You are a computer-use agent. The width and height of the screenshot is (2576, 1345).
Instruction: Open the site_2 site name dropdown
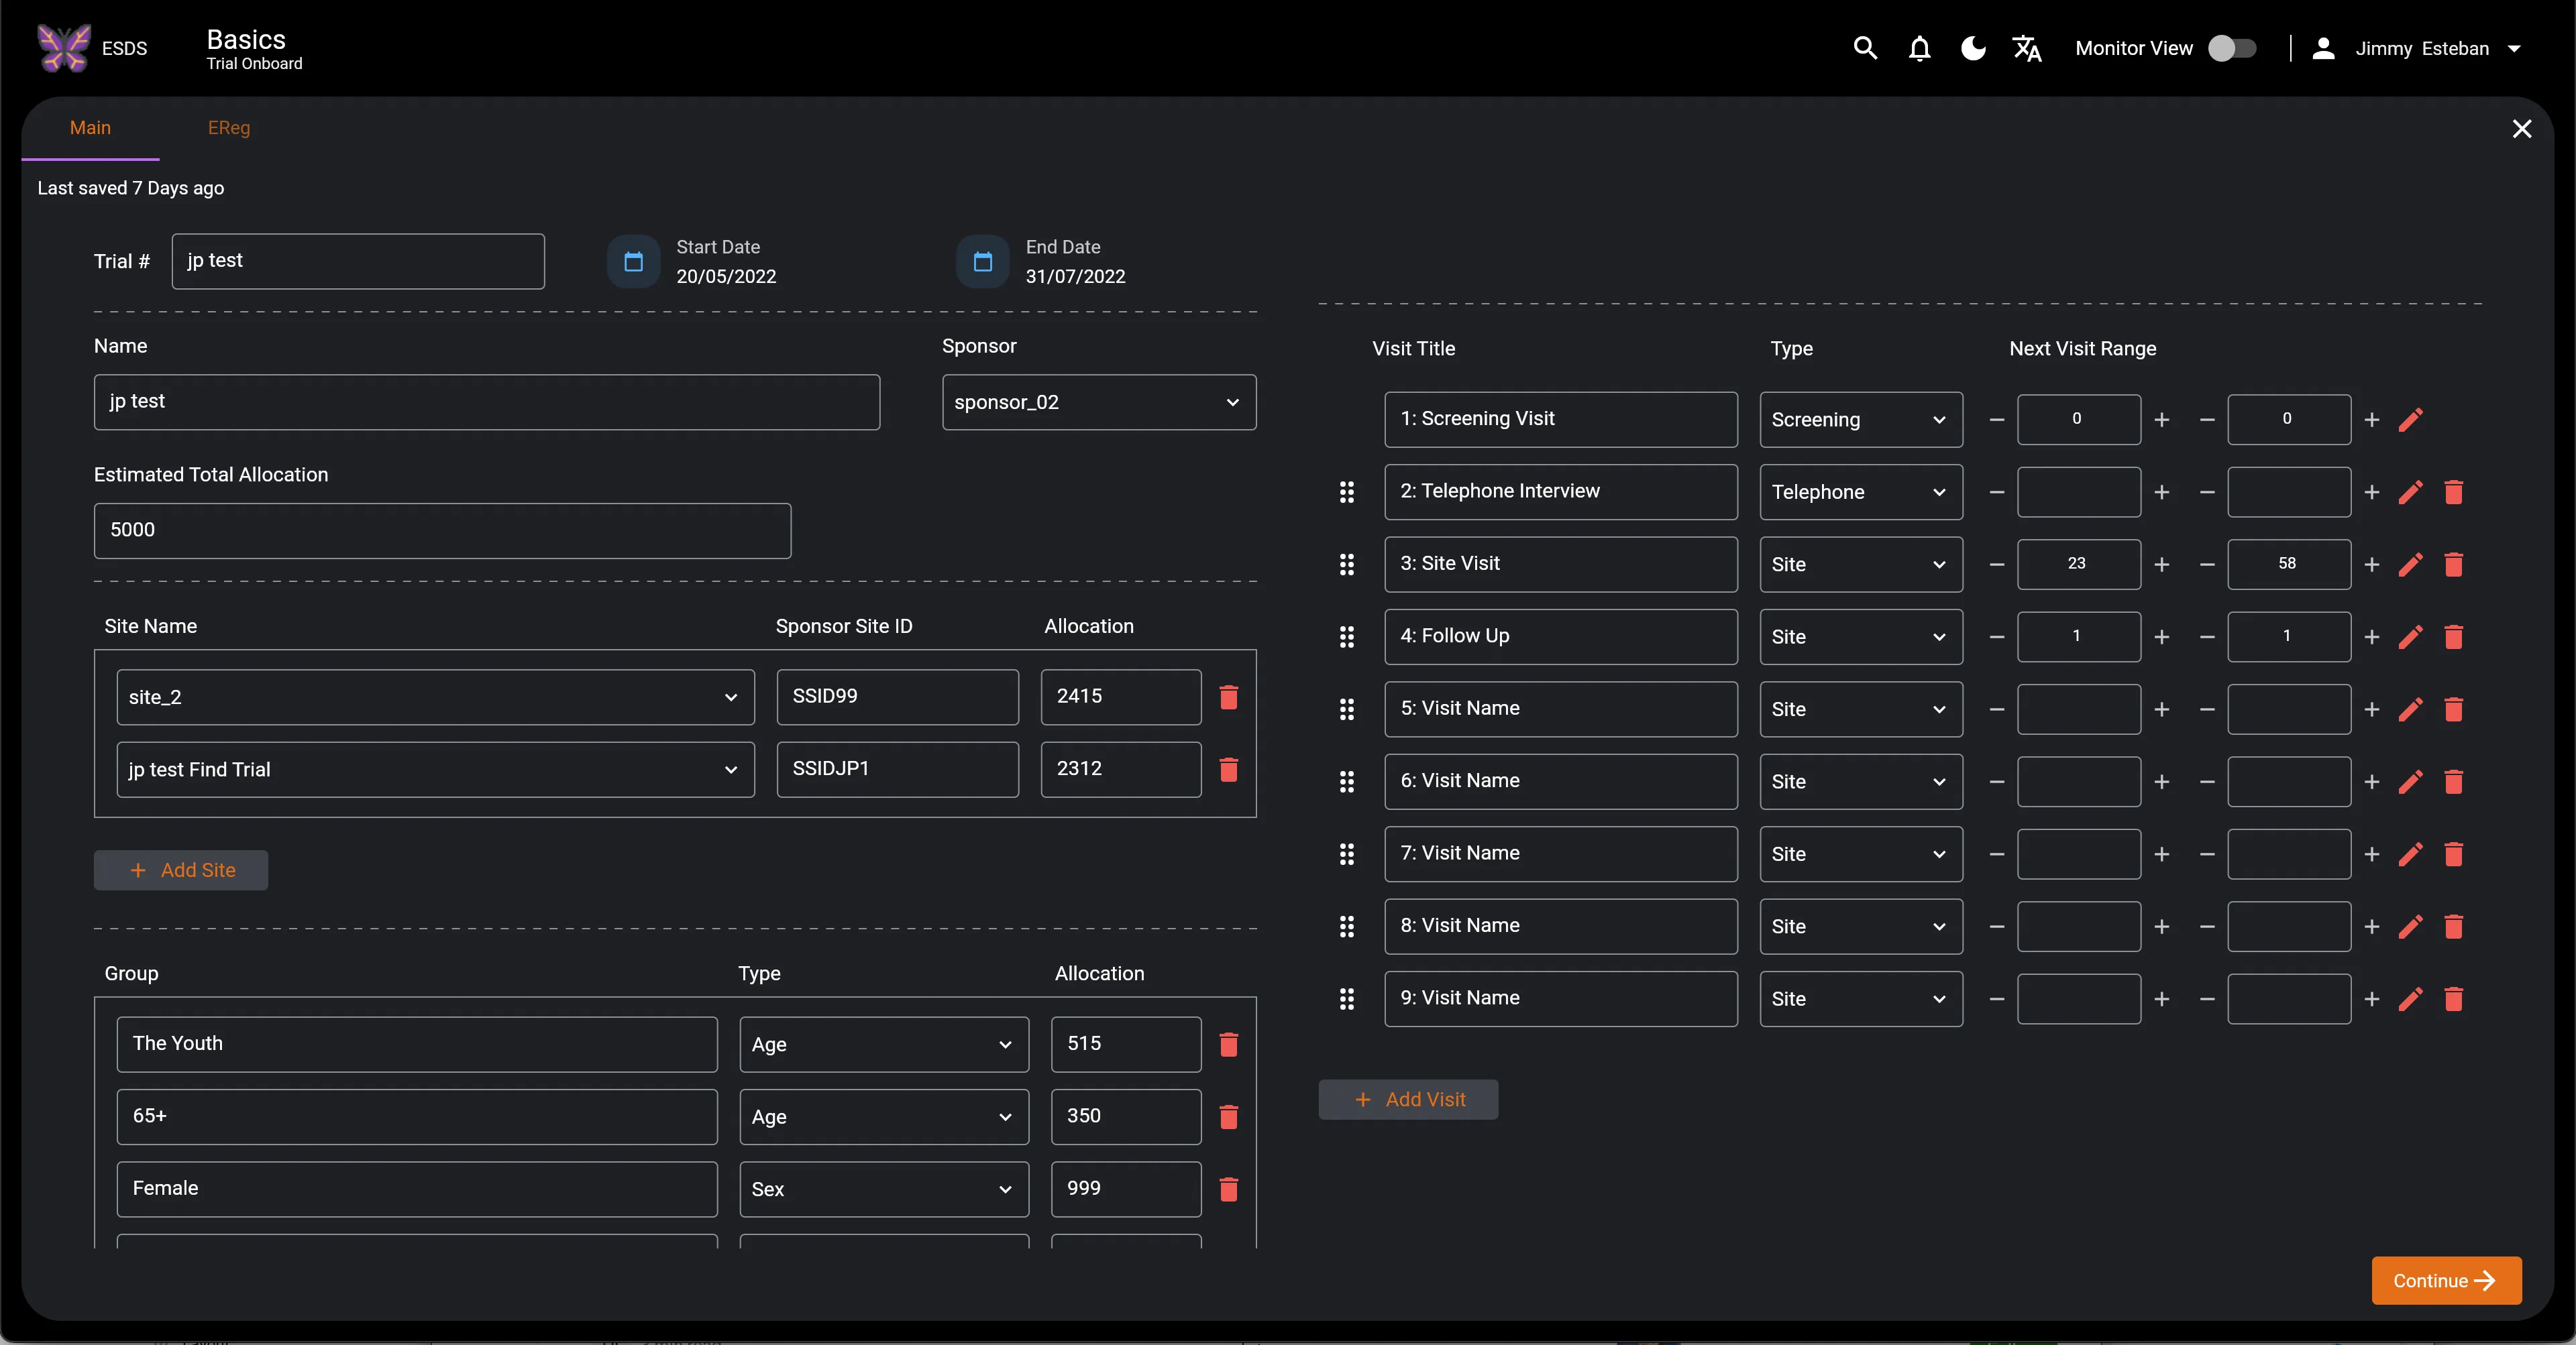tap(435, 697)
